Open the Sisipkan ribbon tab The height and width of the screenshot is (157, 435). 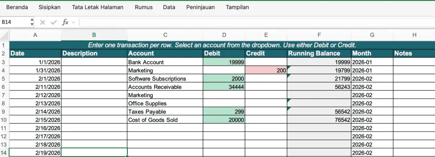pos(50,7)
